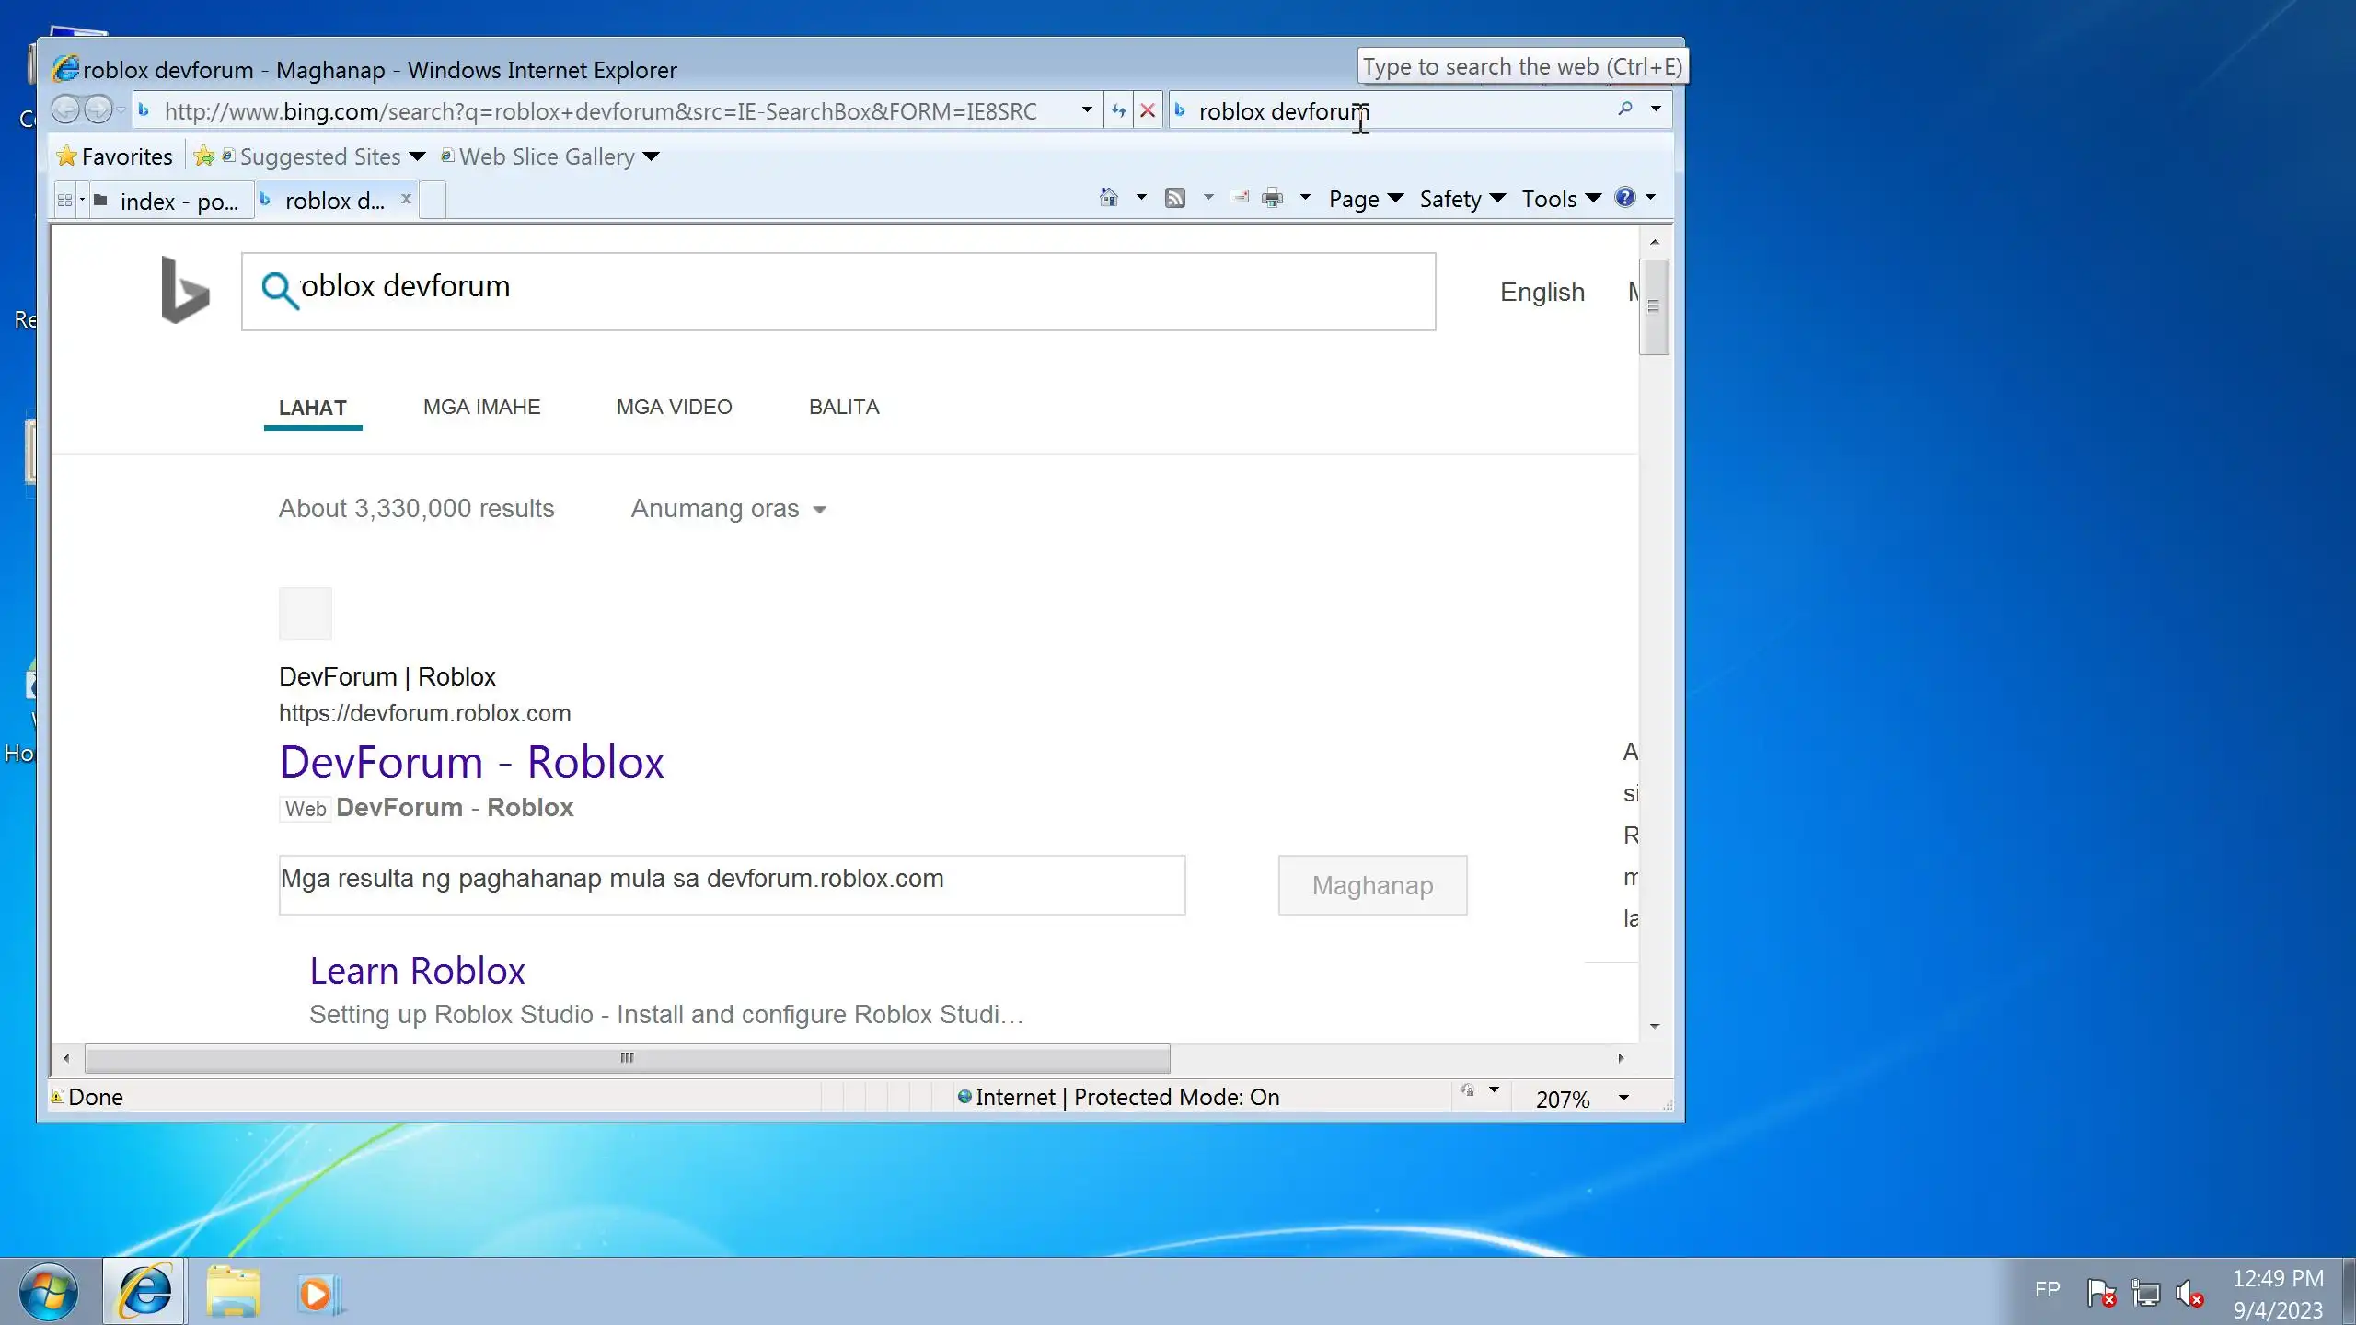Click the Favorites star button

pyautogui.click(x=115, y=156)
